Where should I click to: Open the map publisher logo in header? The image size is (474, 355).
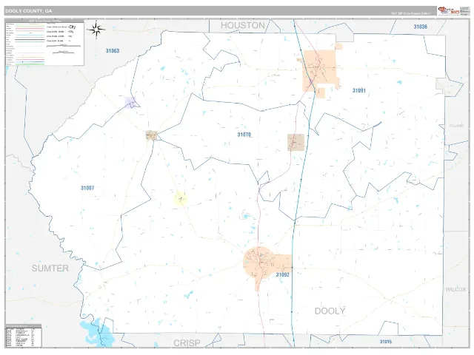[449, 11]
